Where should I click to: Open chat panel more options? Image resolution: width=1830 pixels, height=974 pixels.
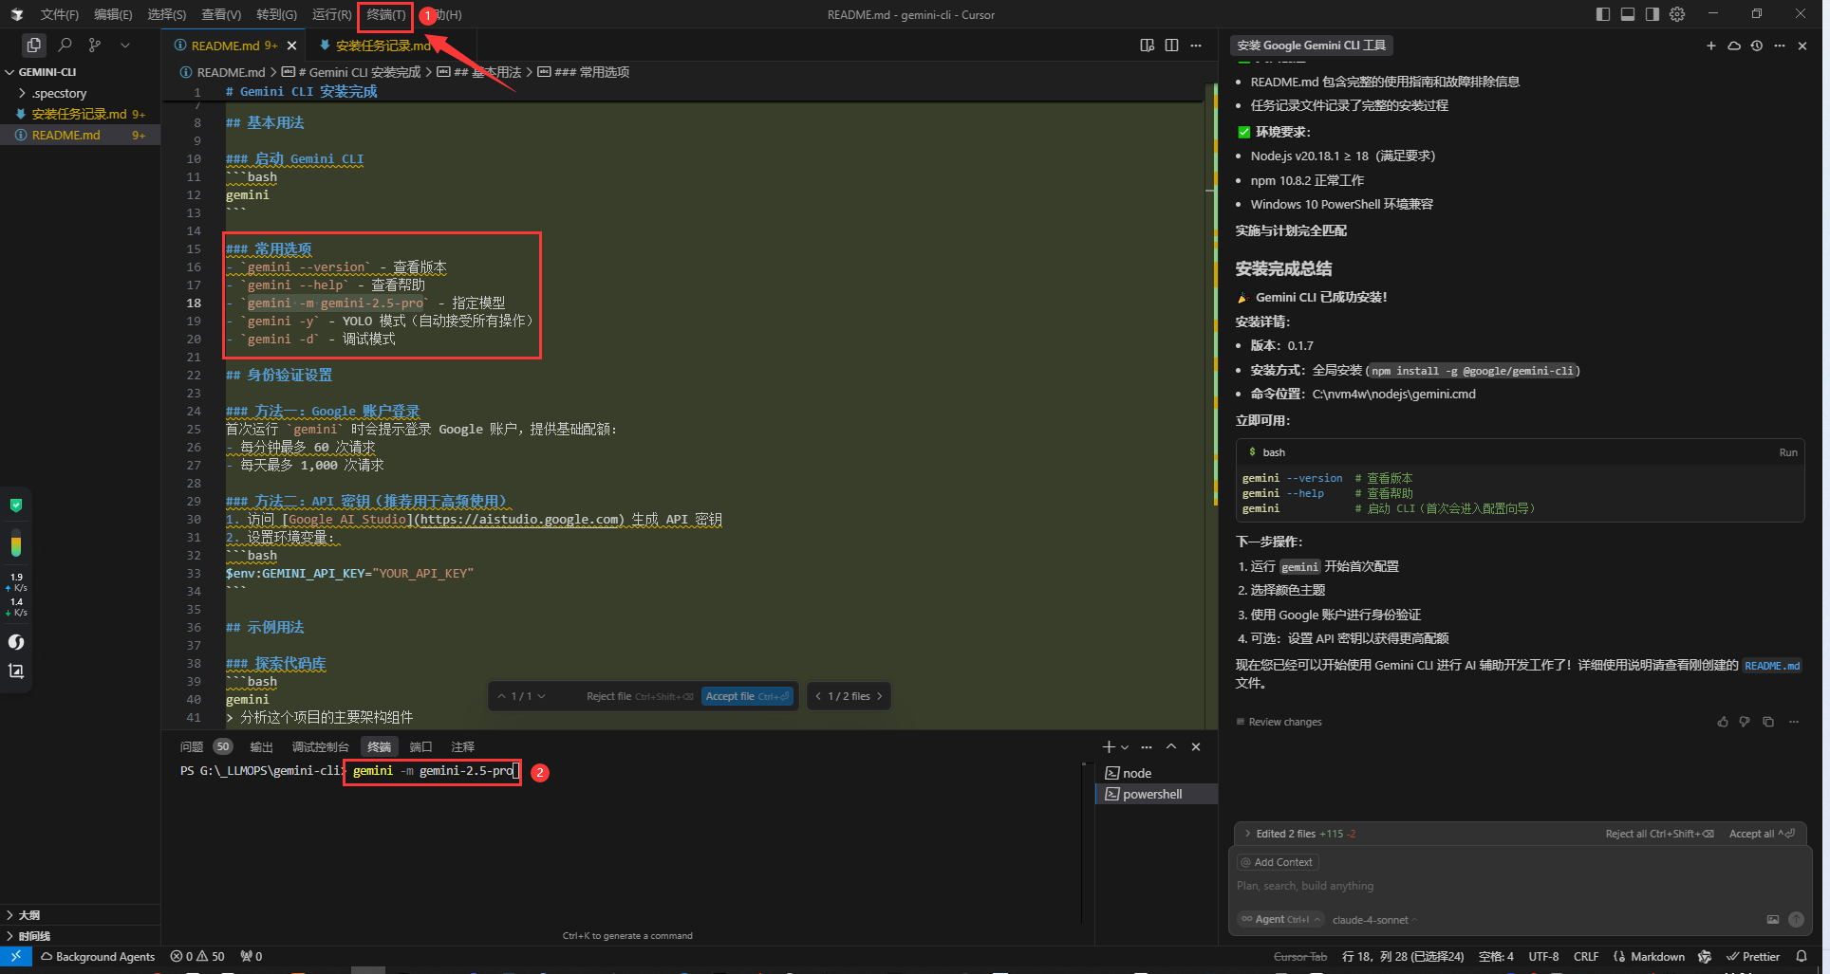coord(1780,45)
